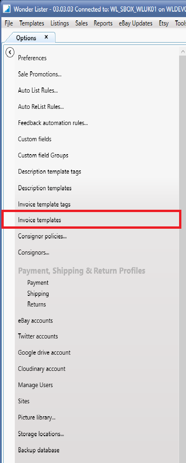Close the Options tab
The image size is (186, 463).
[46, 37]
